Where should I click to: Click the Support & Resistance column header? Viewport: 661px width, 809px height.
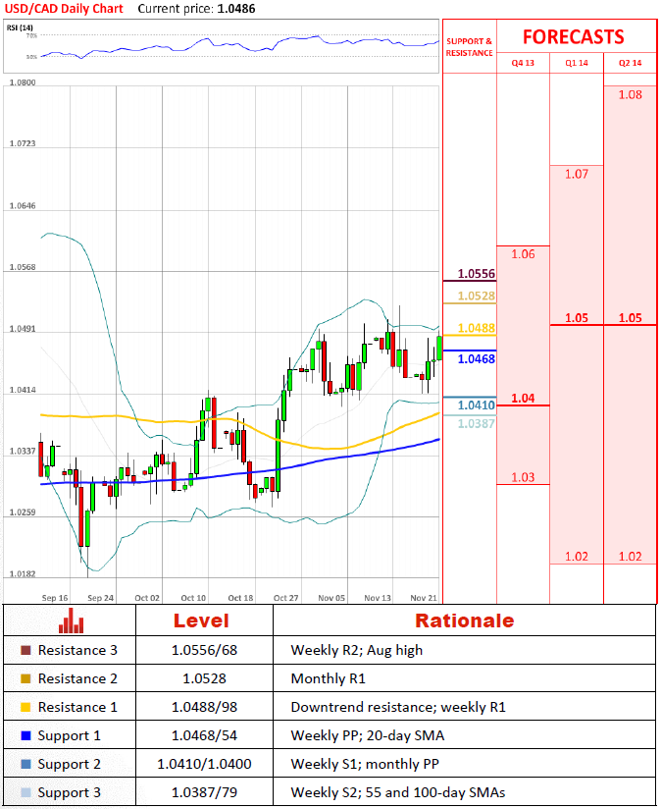tap(470, 47)
